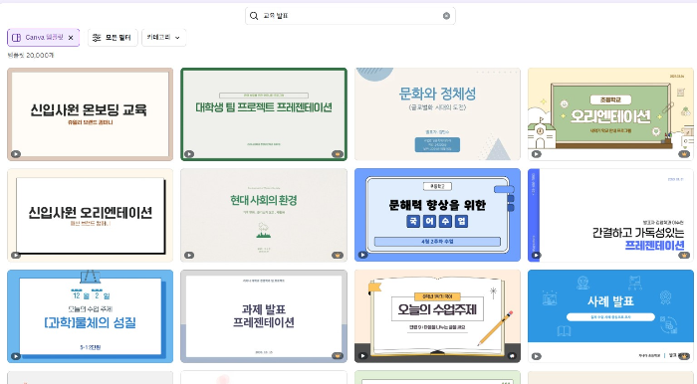
Task: Open the 현대 사회의 환경 template
Action: tap(264, 215)
